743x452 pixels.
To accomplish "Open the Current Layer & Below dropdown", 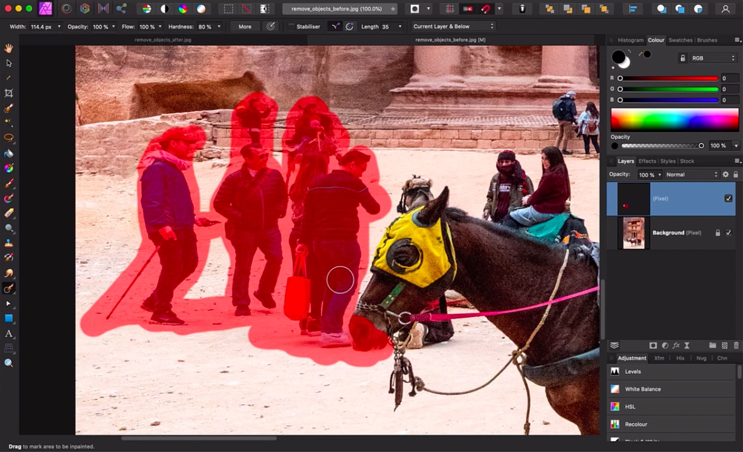I will click(453, 26).
